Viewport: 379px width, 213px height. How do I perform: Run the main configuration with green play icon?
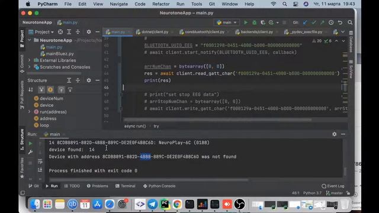click(246, 22)
